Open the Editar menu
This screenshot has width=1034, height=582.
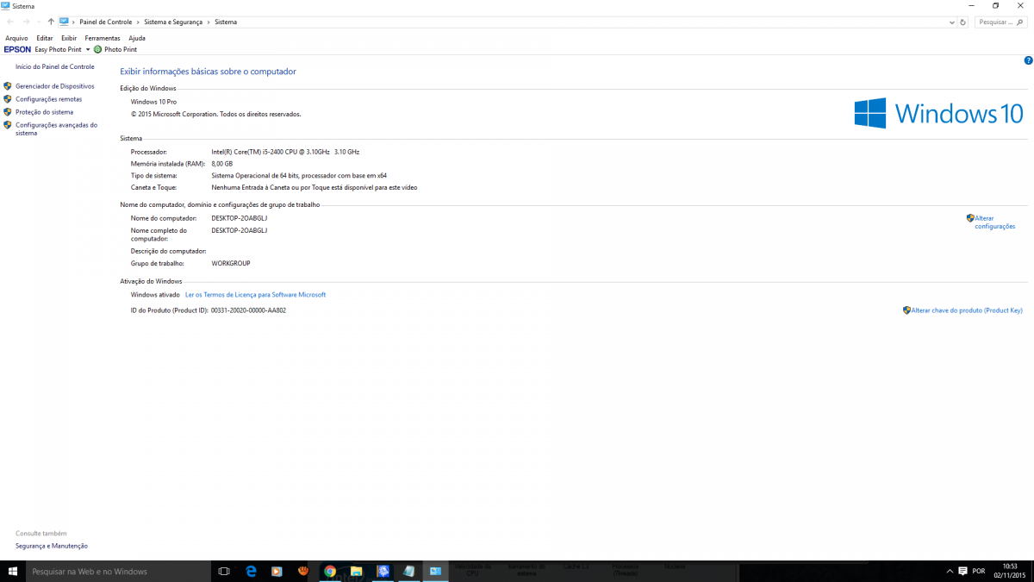[x=45, y=38]
